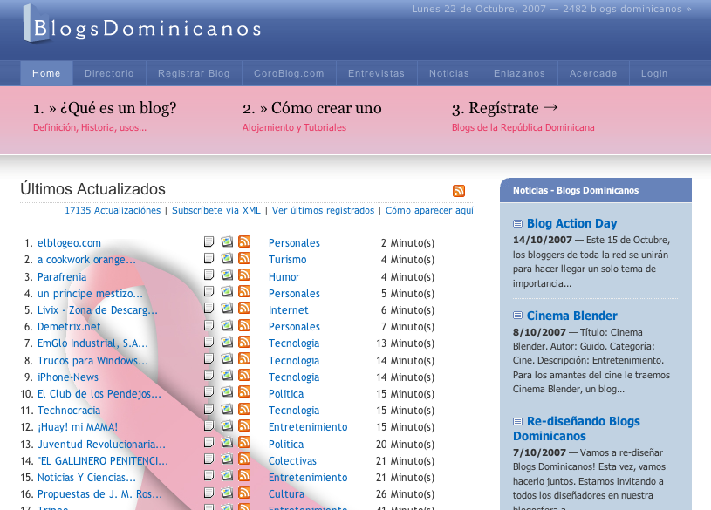Open the Registrar Blog tab
Image resolution: width=711 pixels, height=510 pixels.
pos(194,73)
